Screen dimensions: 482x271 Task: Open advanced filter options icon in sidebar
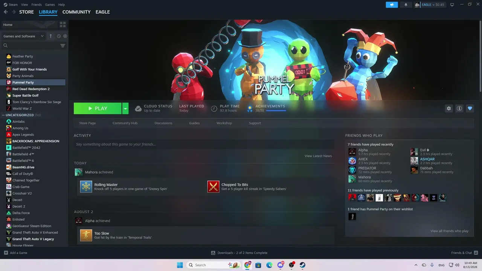(x=63, y=46)
